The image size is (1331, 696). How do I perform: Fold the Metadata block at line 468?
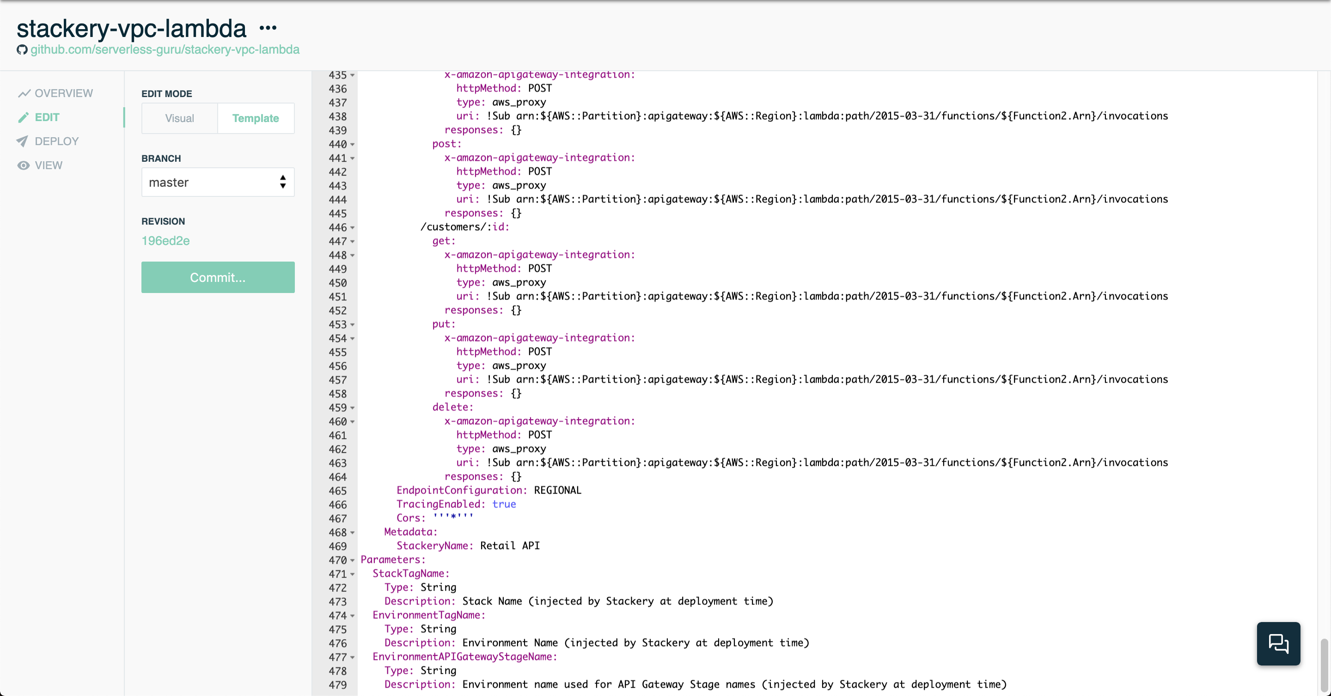pyautogui.click(x=352, y=532)
